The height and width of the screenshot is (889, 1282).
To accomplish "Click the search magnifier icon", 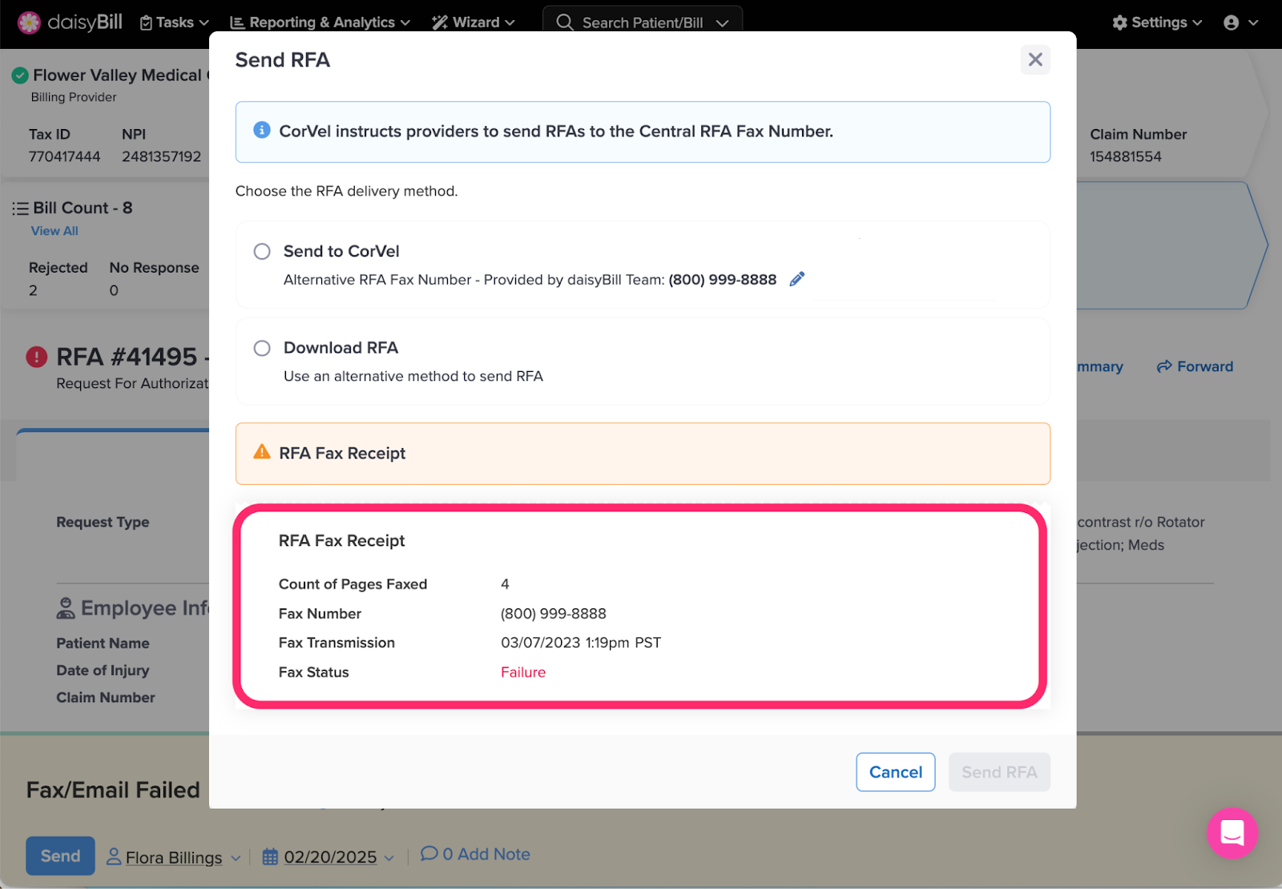I will [x=565, y=22].
